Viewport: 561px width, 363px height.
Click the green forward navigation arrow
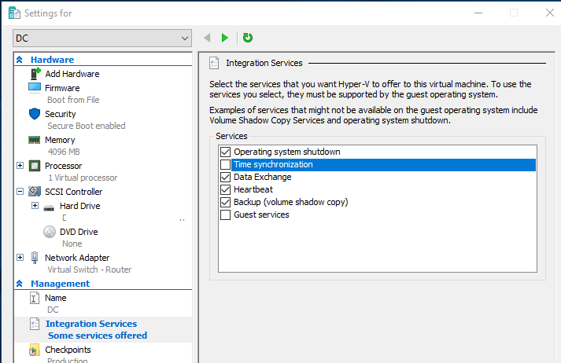225,38
